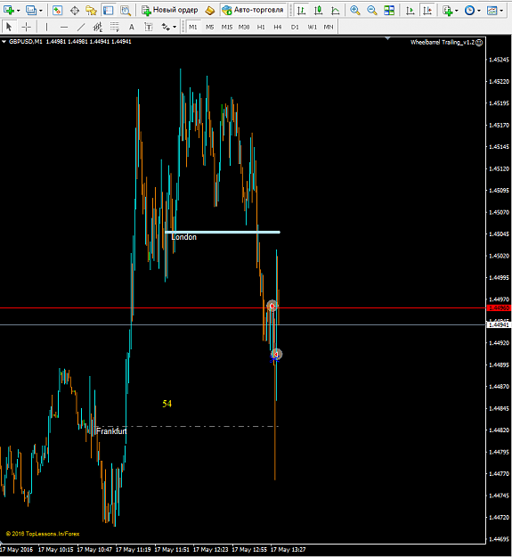
Task: Select the yellow 54 text on chart
Action: [167, 404]
